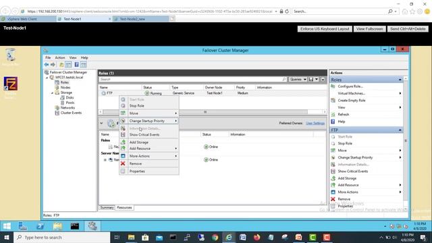The height and width of the screenshot is (243, 432).
Task: Select Networks in the cluster tree
Action: 67,108
